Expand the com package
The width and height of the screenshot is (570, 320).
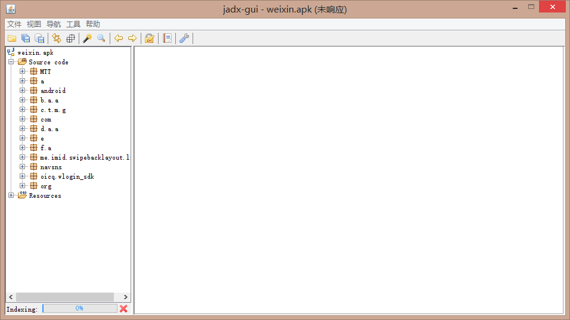(23, 119)
